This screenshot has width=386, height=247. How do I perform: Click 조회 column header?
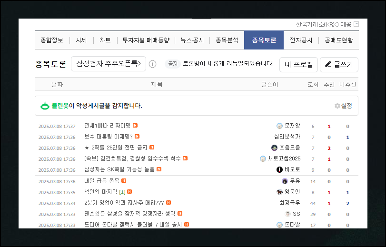point(313,84)
